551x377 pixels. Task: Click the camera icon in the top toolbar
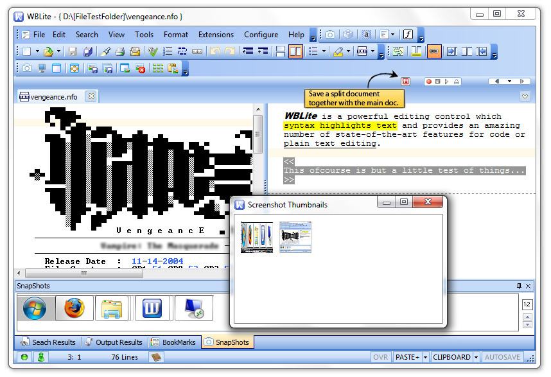(x=330, y=35)
